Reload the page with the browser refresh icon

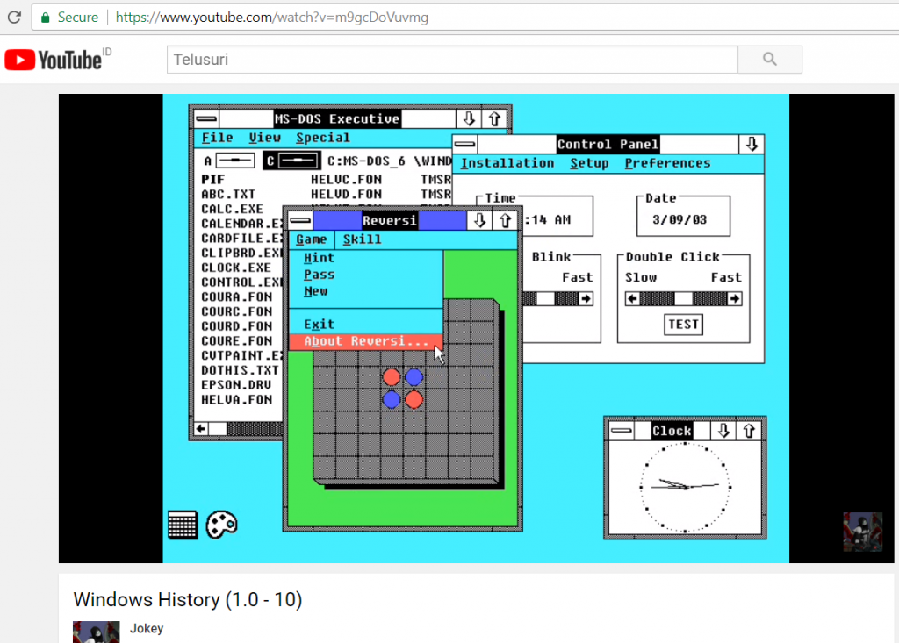pyautogui.click(x=14, y=17)
